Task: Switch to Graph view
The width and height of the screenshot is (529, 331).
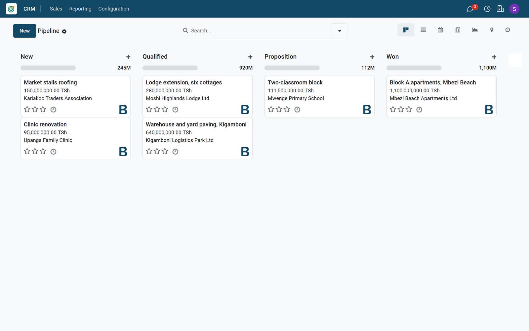Action: point(475,30)
